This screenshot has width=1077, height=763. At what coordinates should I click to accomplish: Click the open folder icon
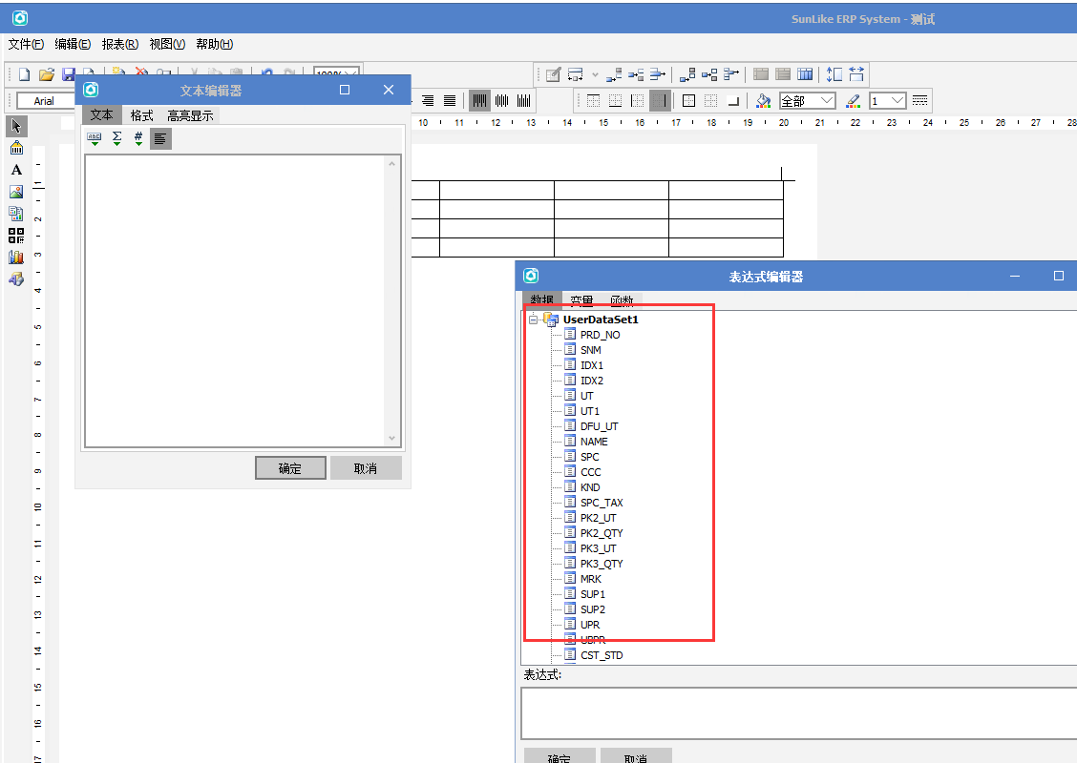pyautogui.click(x=46, y=74)
